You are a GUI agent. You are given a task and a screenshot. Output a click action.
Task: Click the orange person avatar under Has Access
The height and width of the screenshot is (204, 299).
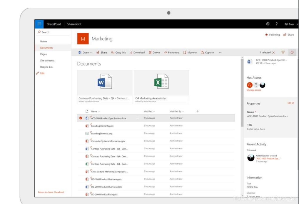[250, 85]
